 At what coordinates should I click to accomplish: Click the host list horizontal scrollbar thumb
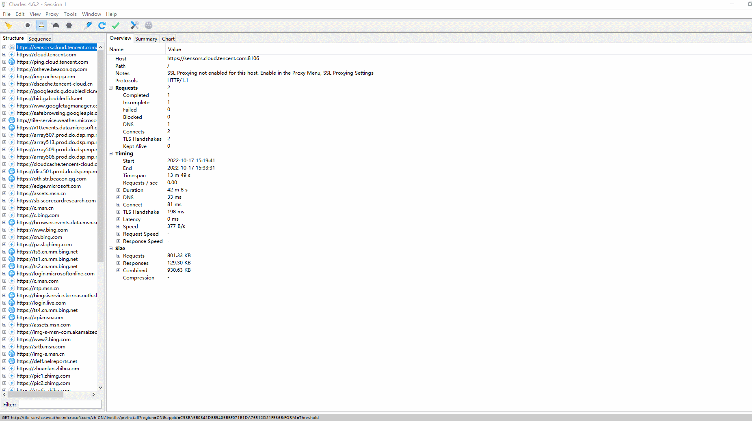[x=35, y=394]
